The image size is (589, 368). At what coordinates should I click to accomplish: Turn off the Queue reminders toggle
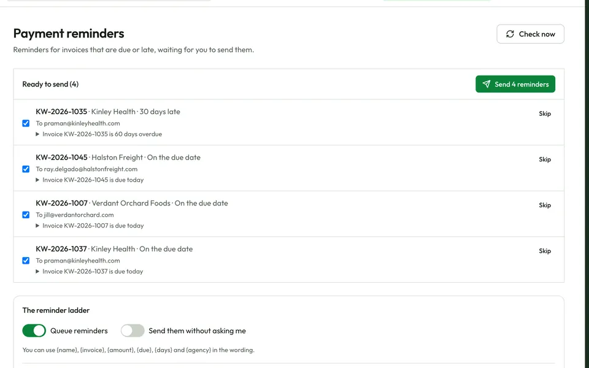click(34, 331)
